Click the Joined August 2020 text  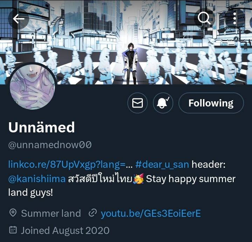coord(65,230)
